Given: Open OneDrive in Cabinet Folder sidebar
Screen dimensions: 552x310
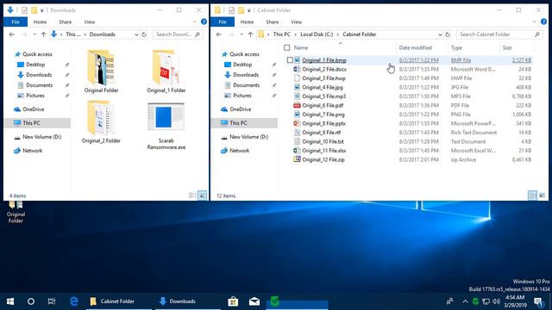Looking at the screenshot, I should pos(240,109).
